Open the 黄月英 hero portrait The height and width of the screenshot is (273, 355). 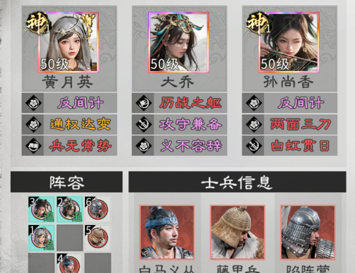click(68, 43)
